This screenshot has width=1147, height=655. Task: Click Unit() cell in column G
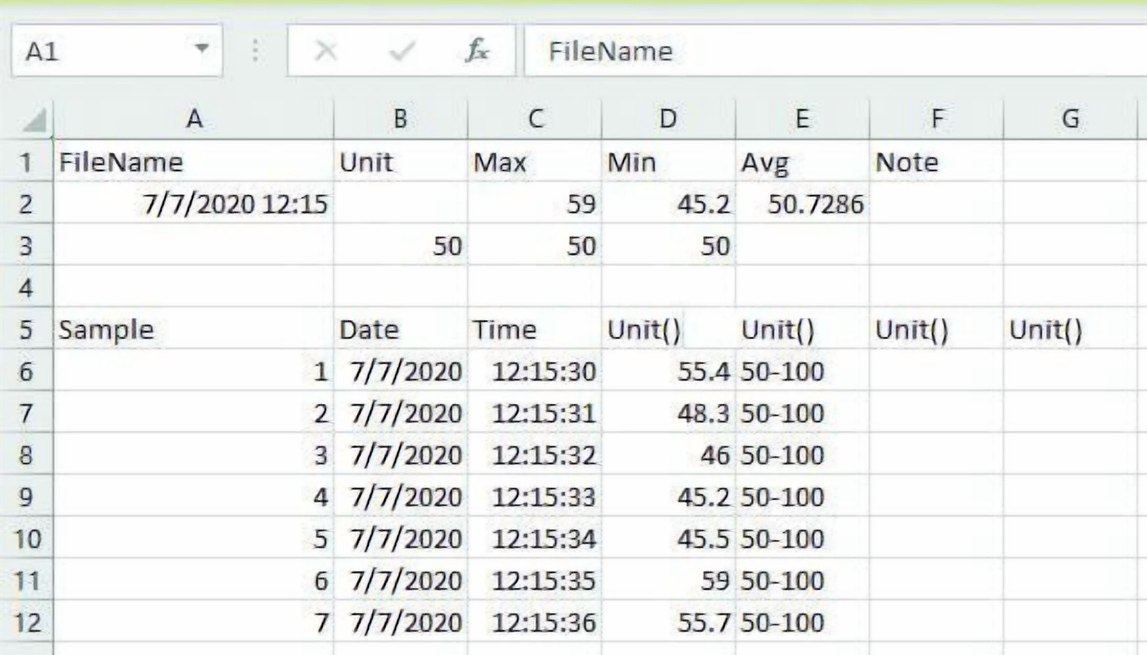point(1071,329)
